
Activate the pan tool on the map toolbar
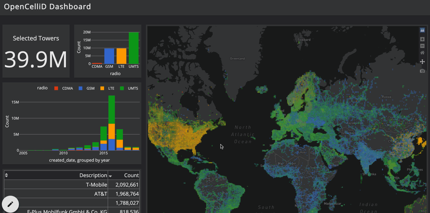pyautogui.click(x=422, y=61)
